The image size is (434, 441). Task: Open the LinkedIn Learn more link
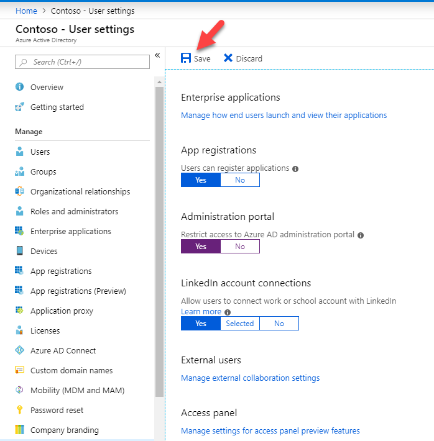[201, 311]
